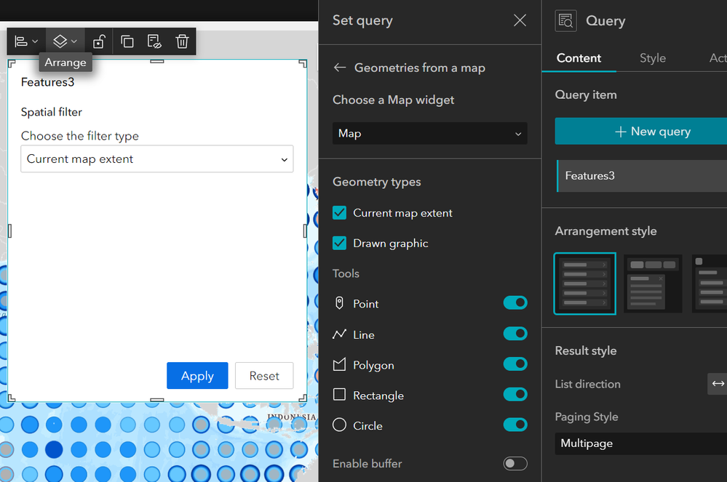Open the Current map extent filter dropdown
Image resolution: width=727 pixels, height=482 pixels.
[x=157, y=158]
